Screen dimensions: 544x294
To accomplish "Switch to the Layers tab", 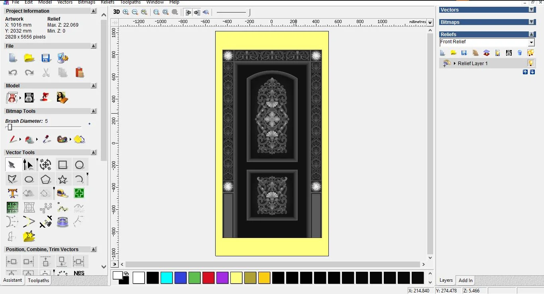I will 446,280.
